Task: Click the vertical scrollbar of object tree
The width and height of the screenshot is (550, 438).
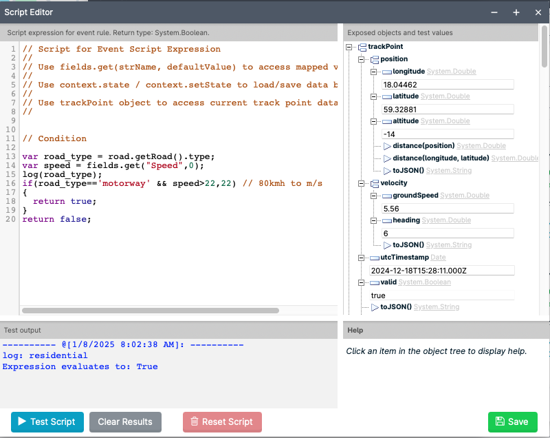Action: (544, 46)
